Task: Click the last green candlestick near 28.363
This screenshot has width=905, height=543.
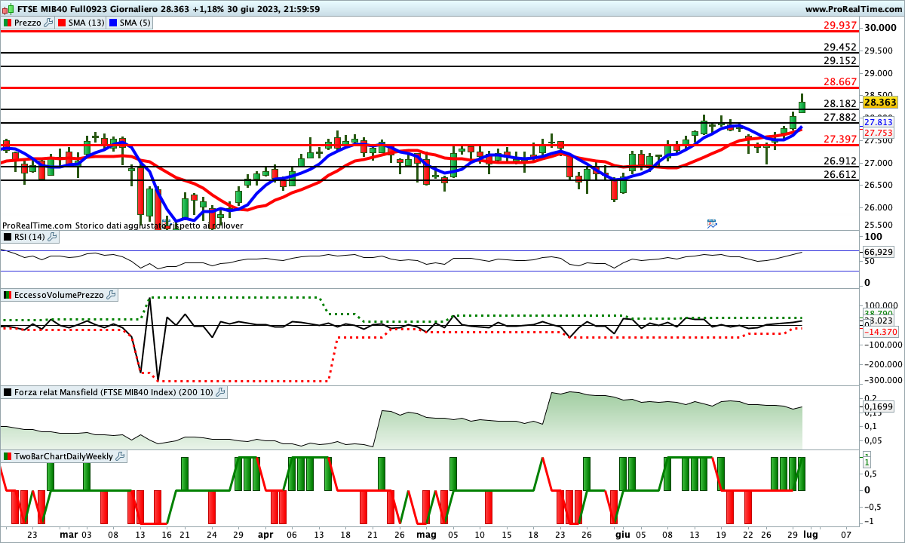Action: tap(802, 104)
